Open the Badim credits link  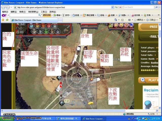(x=155, y=63)
